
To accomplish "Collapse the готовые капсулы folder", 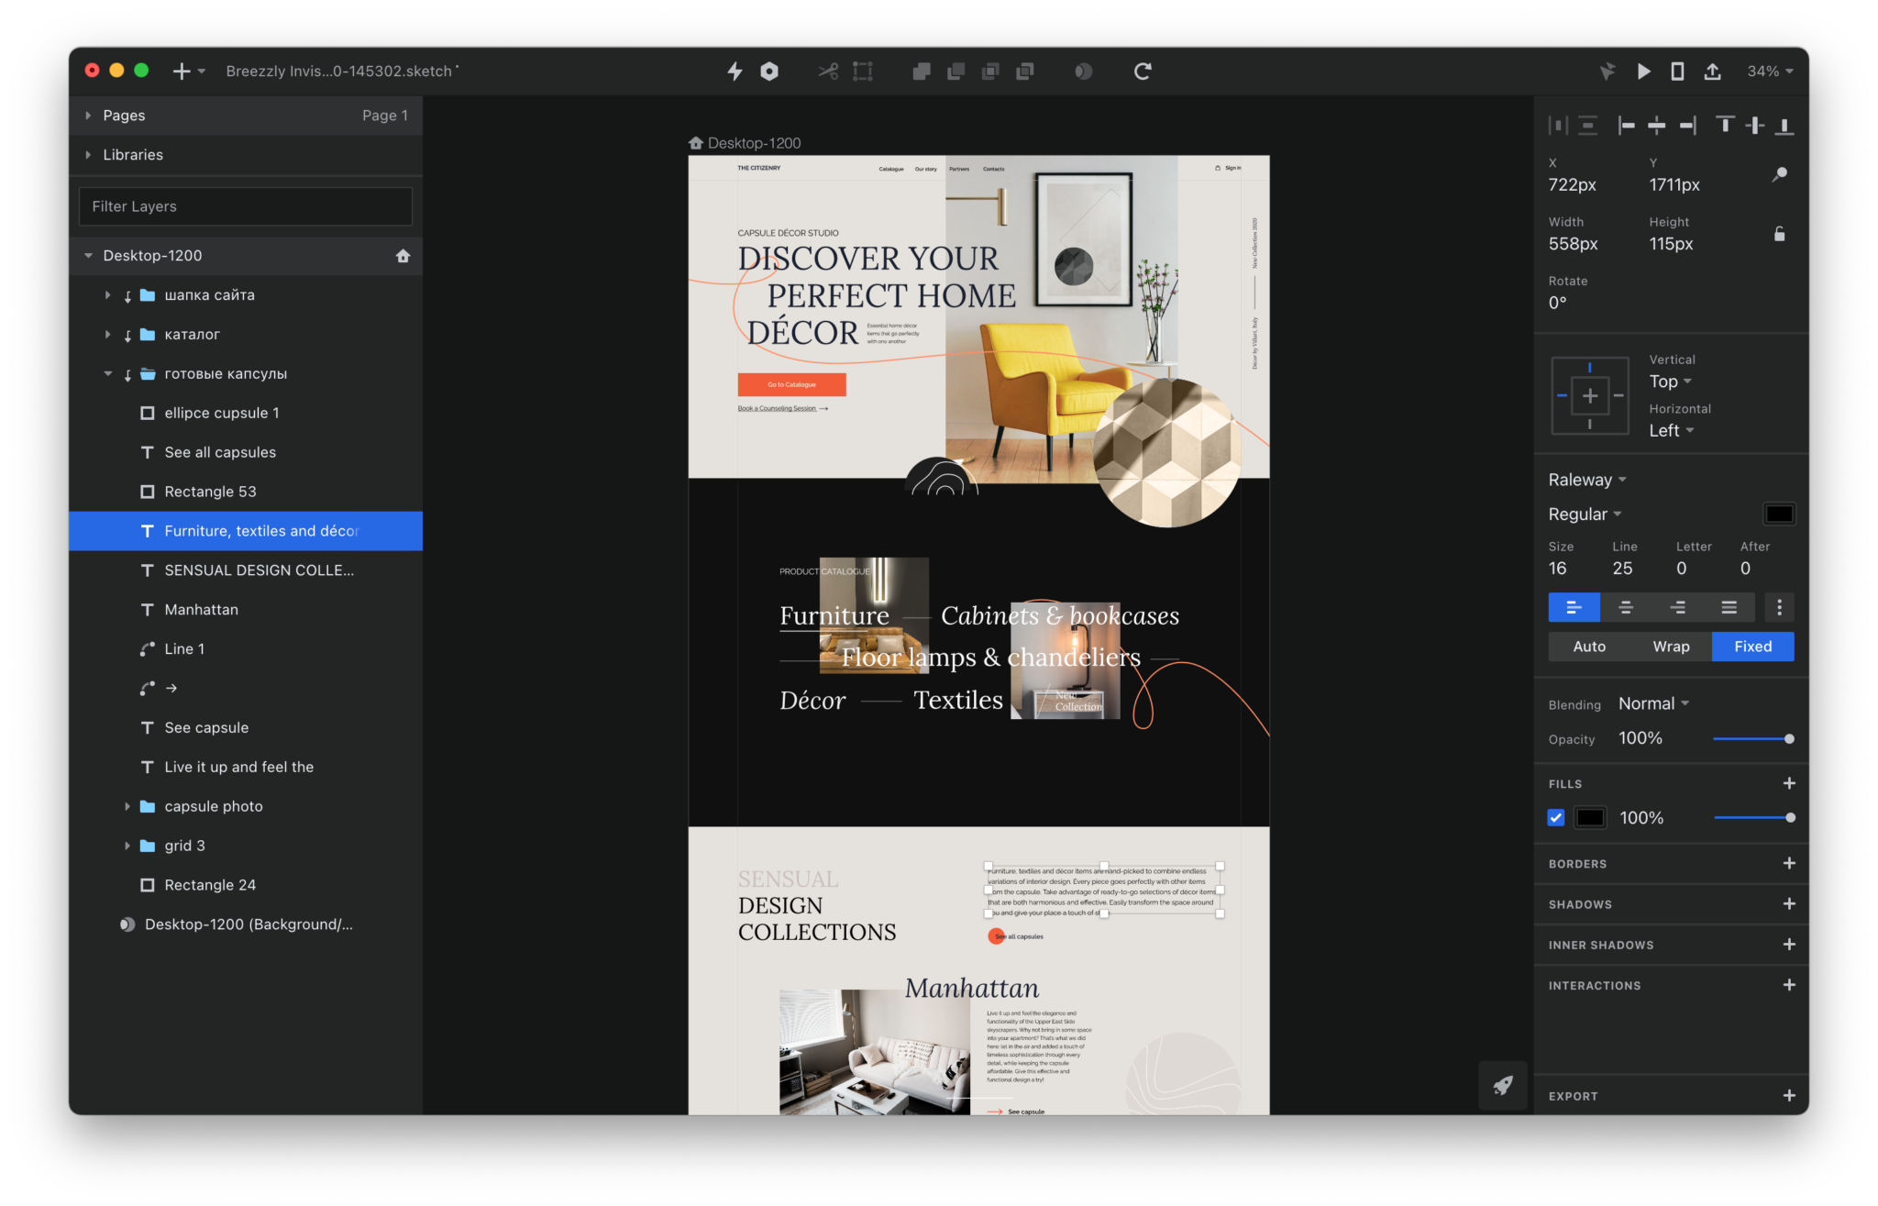I will (x=107, y=374).
